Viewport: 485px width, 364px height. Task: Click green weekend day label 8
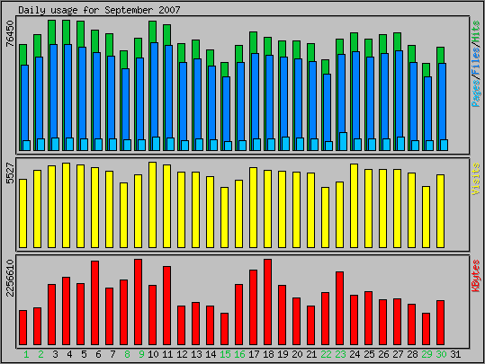[127, 354]
